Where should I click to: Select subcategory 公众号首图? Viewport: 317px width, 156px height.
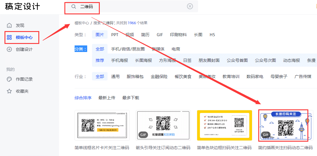[x=237, y=60]
